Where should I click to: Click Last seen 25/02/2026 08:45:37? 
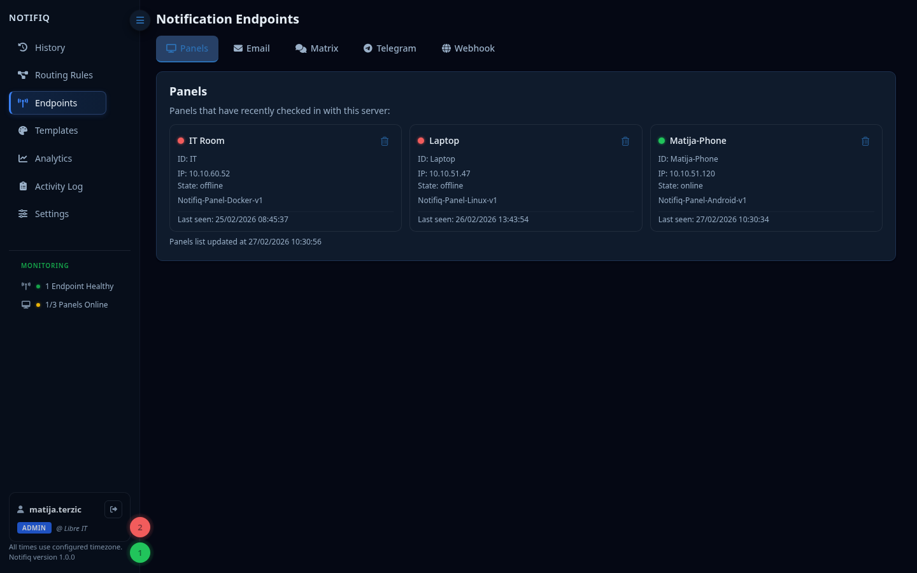[x=233, y=219]
